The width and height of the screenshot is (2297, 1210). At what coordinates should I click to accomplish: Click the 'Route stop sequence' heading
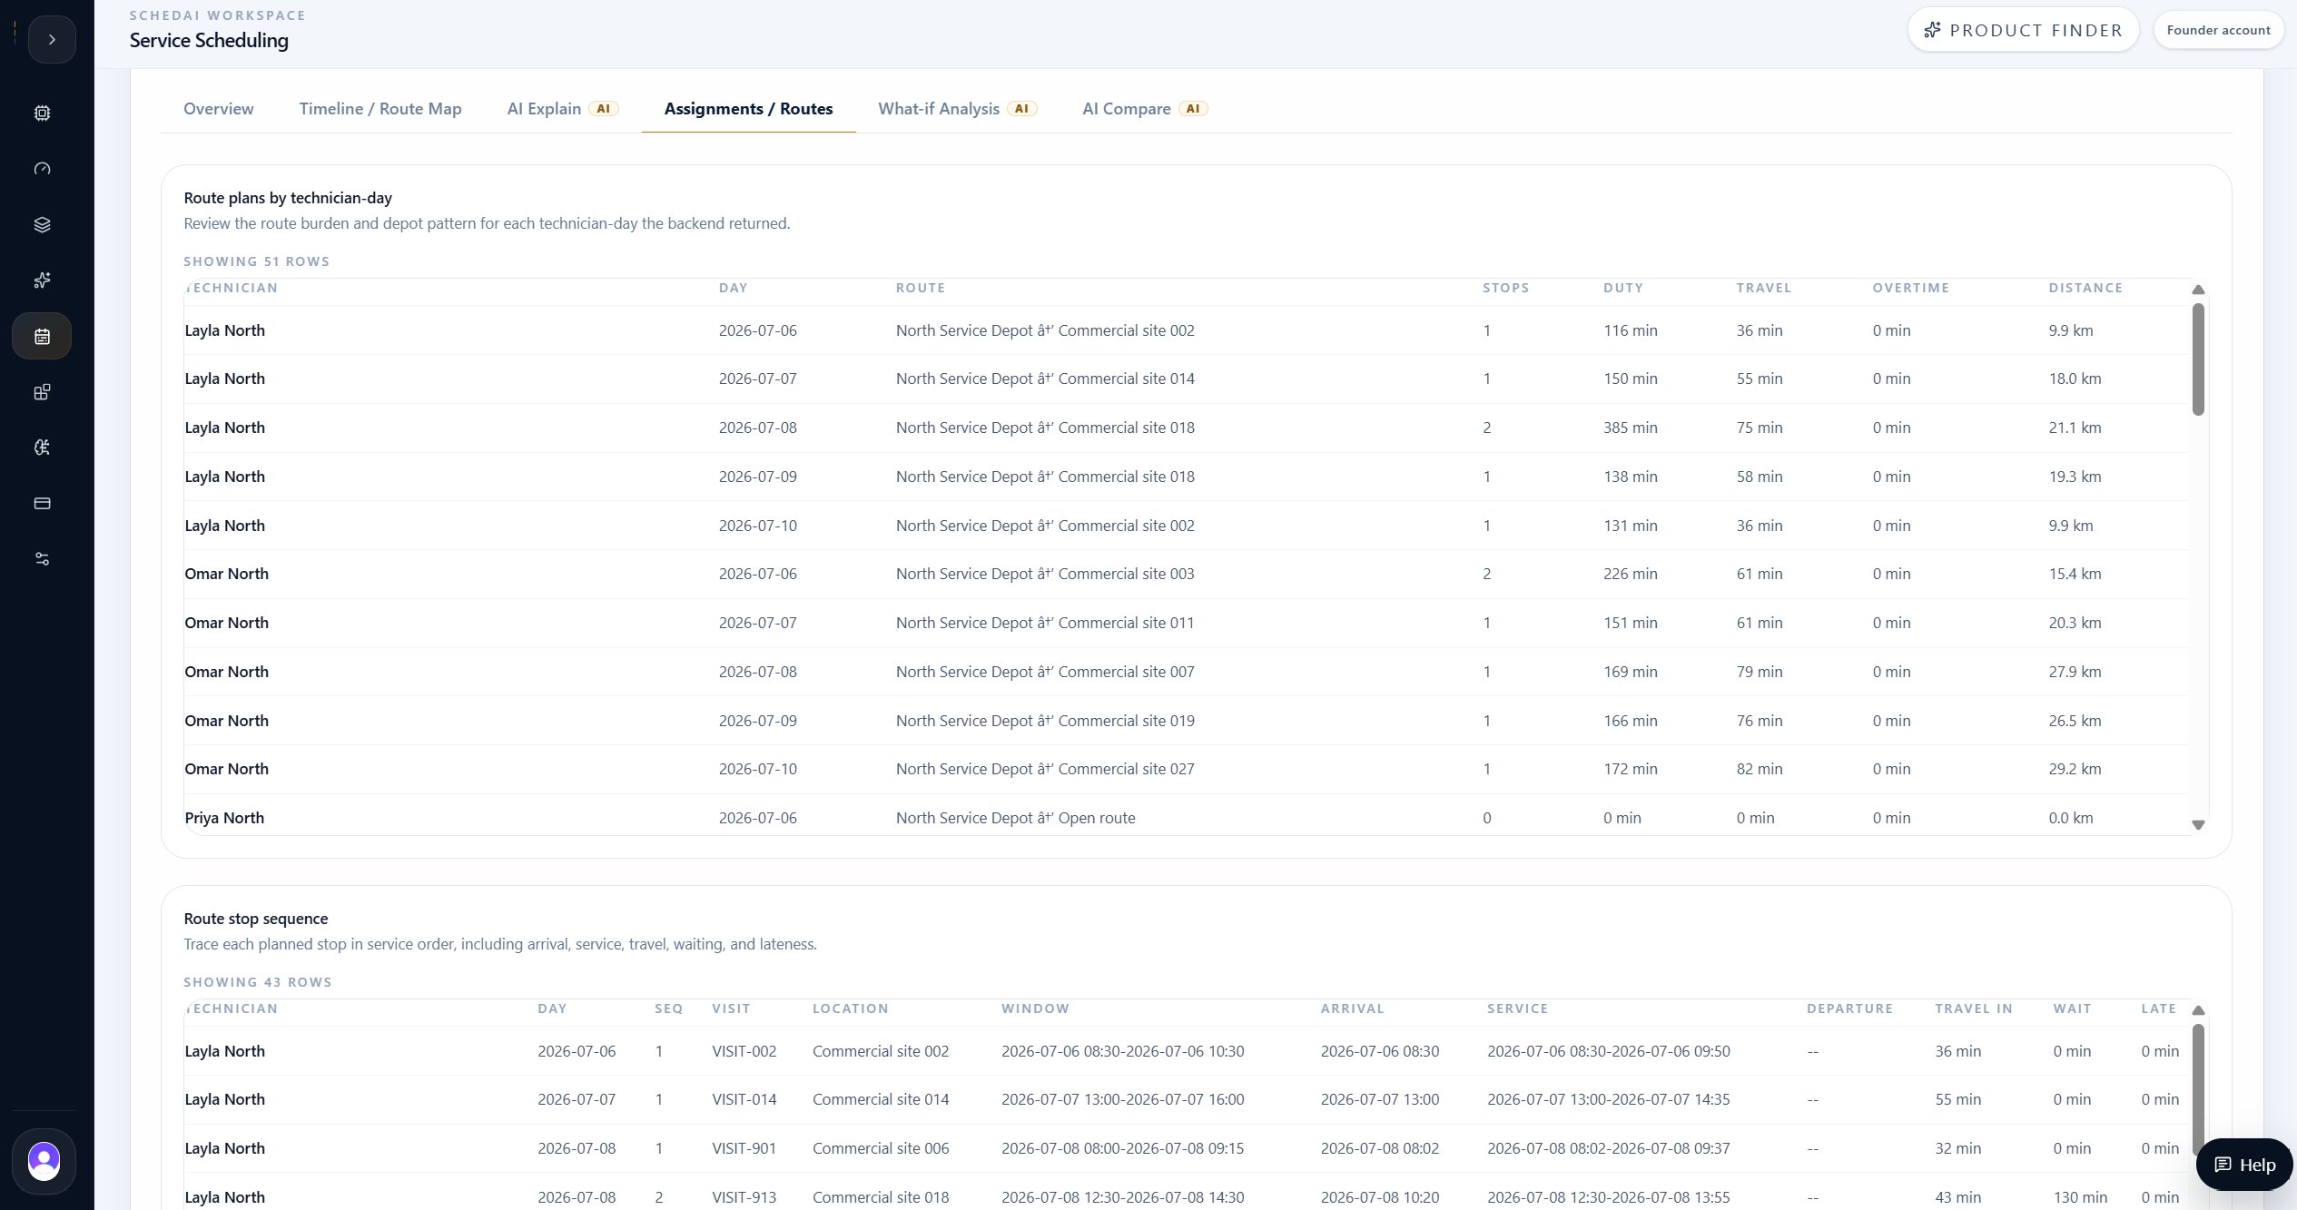(x=255, y=919)
